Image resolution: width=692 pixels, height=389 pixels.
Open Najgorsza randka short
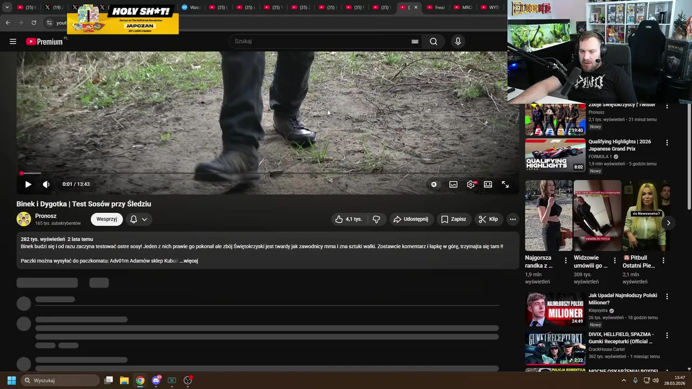coord(549,216)
